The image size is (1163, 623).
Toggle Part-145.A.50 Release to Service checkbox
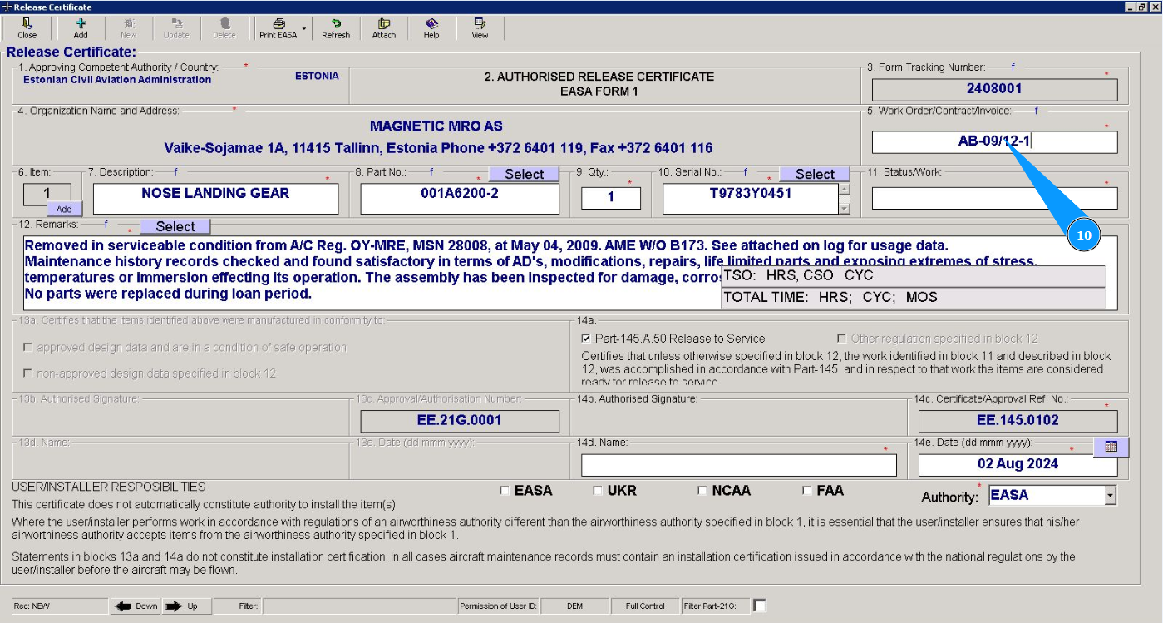tap(587, 339)
